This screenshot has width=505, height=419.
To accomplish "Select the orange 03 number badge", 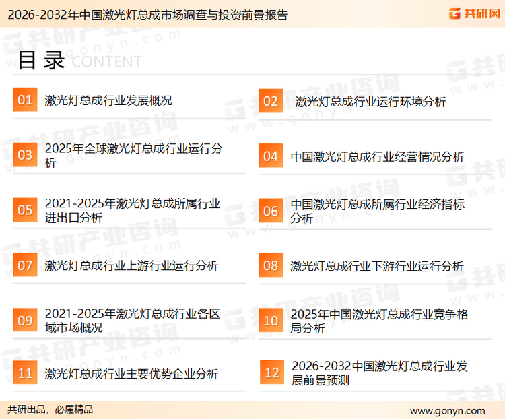I will pyautogui.click(x=25, y=156).
